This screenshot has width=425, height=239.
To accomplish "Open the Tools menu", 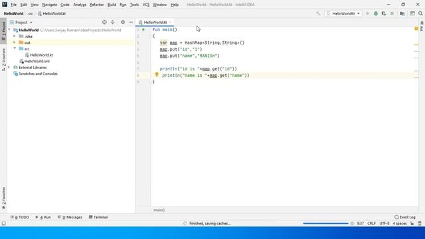I will click(x=134, y=5).
